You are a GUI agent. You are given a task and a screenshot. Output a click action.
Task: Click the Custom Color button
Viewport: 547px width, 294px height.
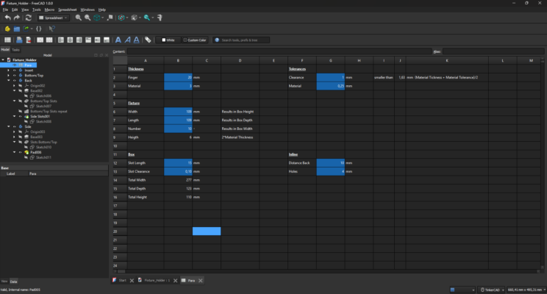195,40
